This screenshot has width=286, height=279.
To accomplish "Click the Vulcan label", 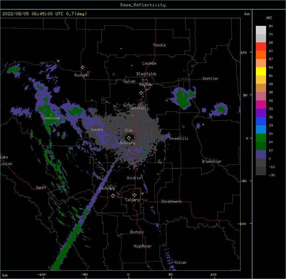I will click(x=180, y=262).
